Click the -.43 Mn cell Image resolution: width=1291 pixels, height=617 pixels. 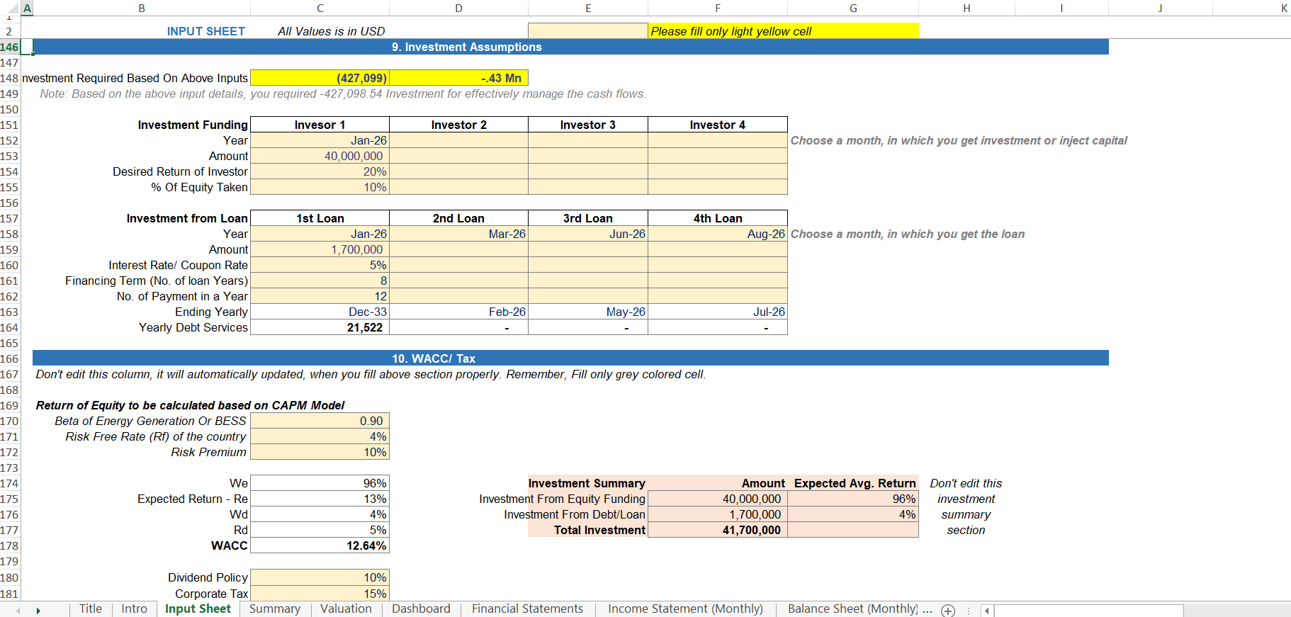click(x=458, y=78)
